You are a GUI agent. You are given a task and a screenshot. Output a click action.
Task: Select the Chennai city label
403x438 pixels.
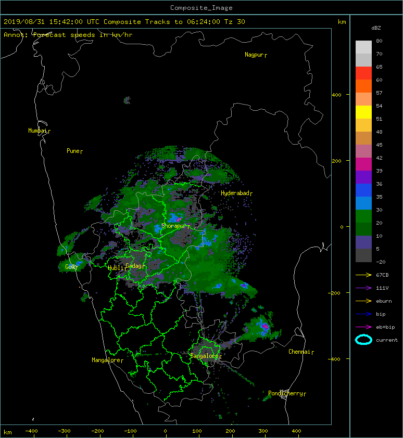click(x=299, y=352)
